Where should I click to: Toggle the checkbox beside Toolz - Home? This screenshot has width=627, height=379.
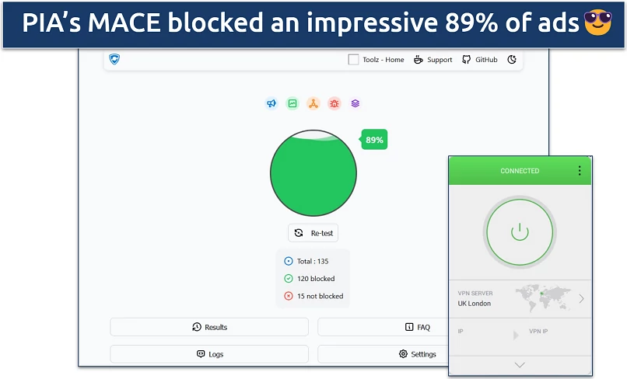(x=353, y=60)
